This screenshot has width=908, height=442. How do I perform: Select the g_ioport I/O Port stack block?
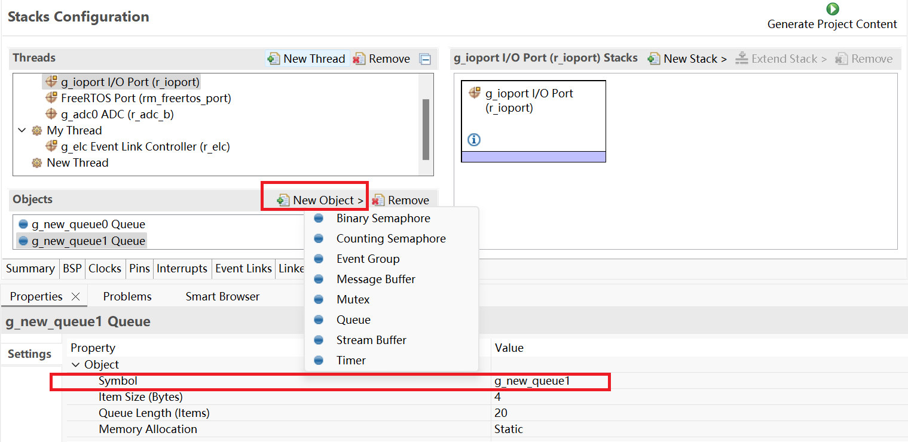point(533,121)
